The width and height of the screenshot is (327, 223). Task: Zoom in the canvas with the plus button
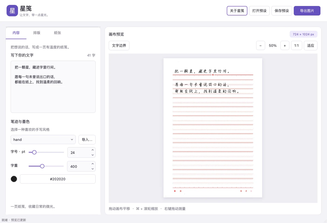click(x=285, y=45)
